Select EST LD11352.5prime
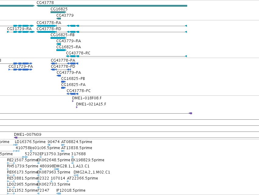Image resolution: width=259 pixels, height=195 pixels. (22, 190)
